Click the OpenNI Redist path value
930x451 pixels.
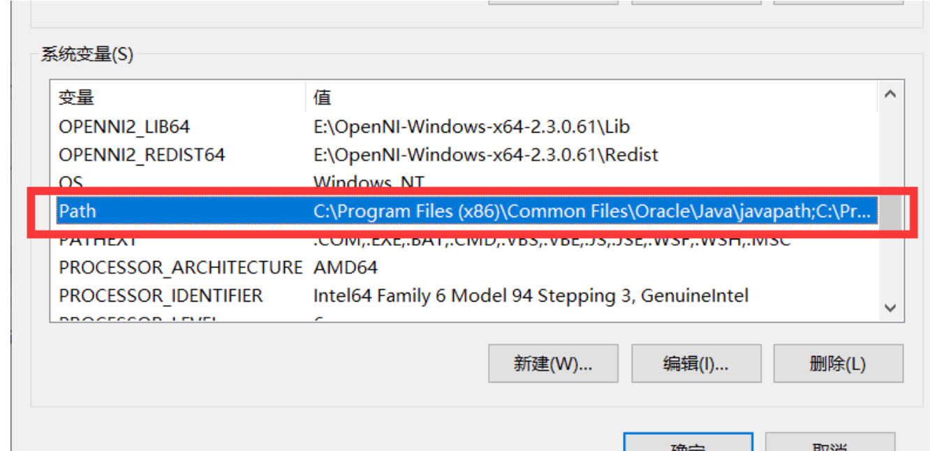pyautogui.click(x=486, y=155)
